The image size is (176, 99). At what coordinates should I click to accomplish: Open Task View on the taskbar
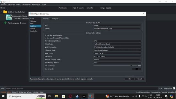click(50, 96)
